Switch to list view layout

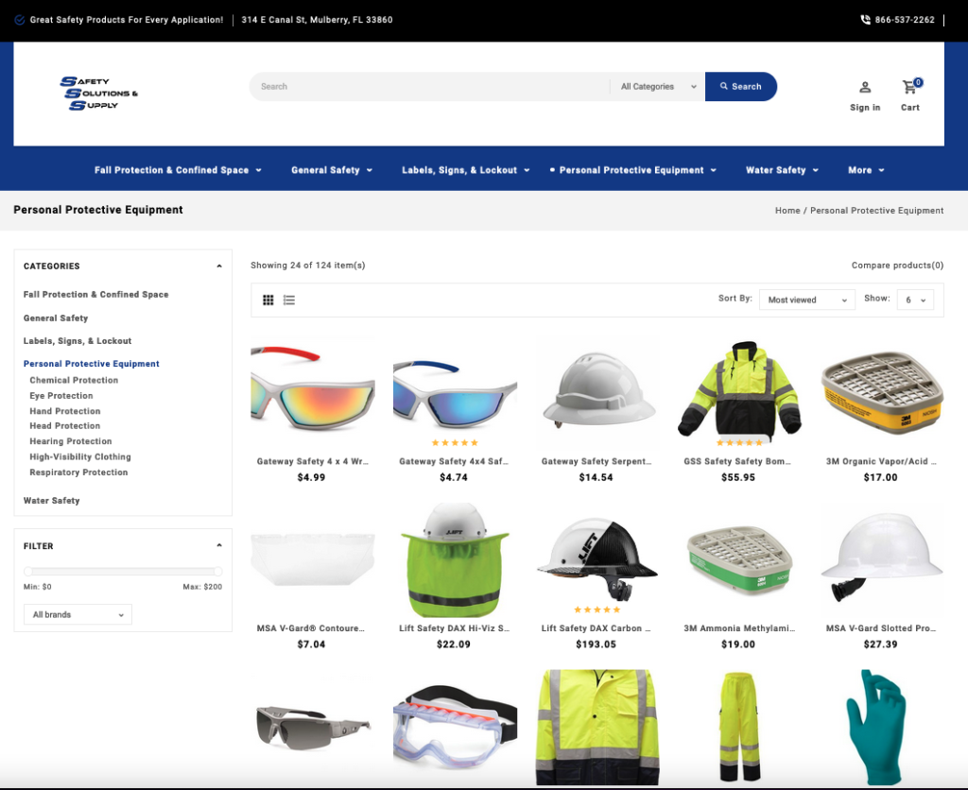click(289, 300)
